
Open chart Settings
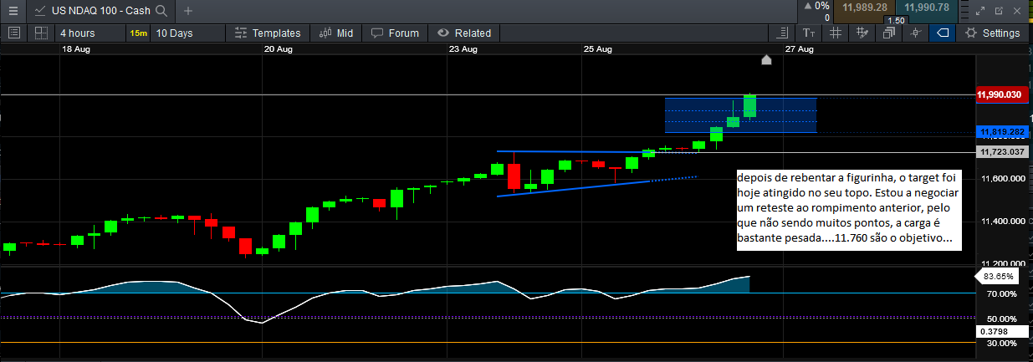tap(993, 33)
